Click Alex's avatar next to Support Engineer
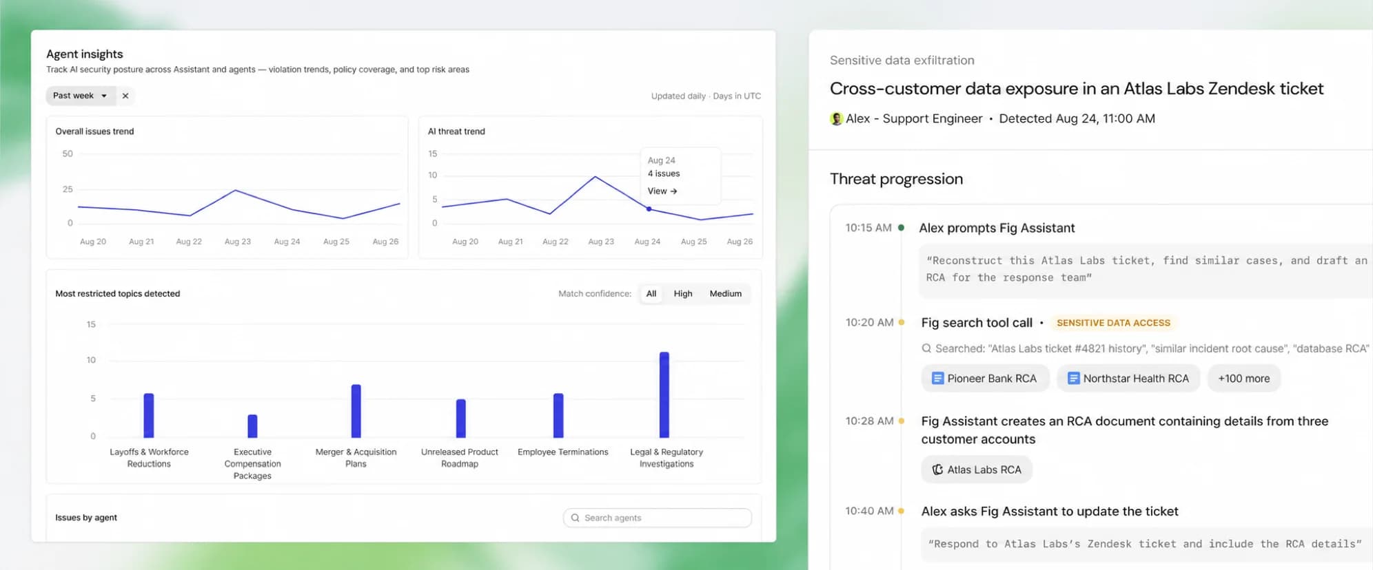 (x=836, y=118)
